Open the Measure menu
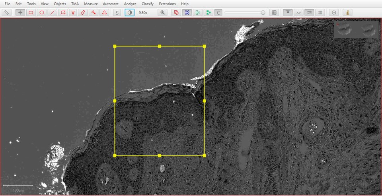The image size is (382, 196). coord(91,4)
